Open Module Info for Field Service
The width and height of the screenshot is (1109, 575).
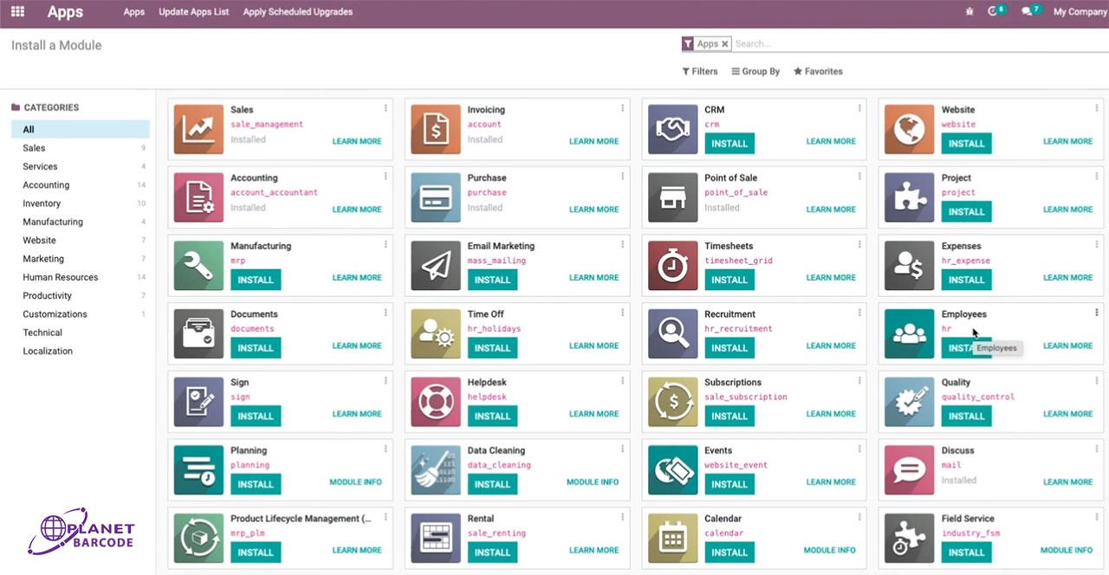(x=1067, y=551)
